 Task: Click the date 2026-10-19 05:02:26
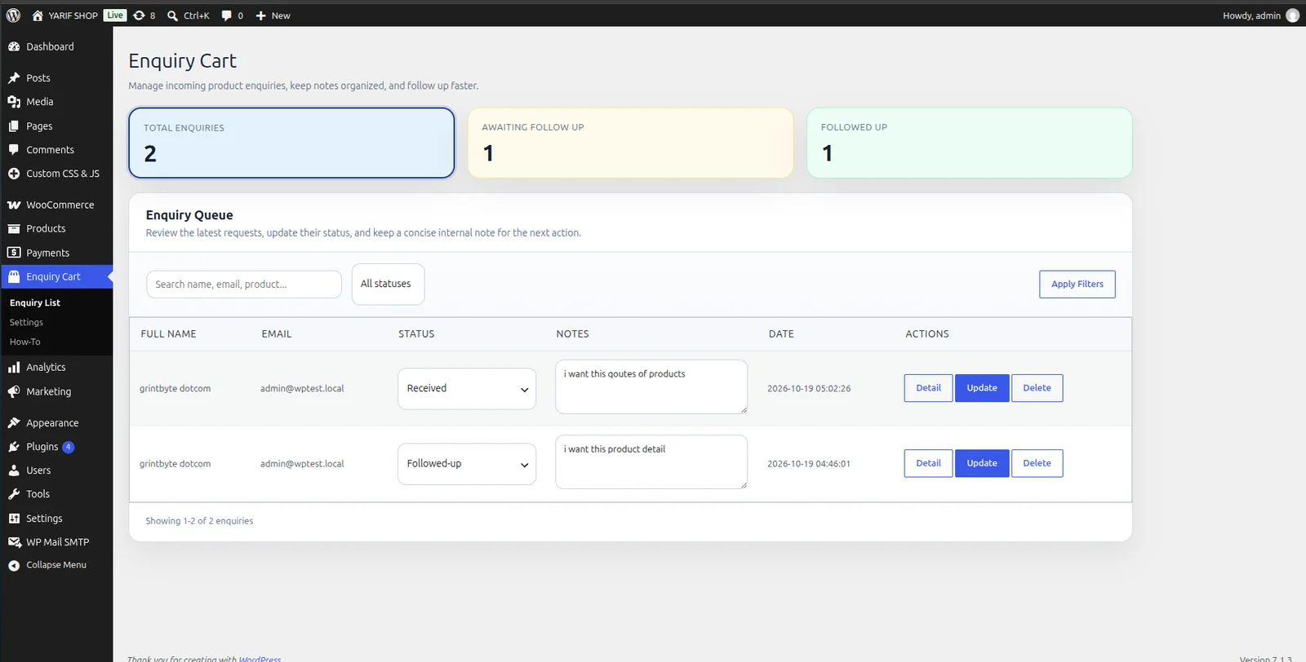(x=809, y=389)
